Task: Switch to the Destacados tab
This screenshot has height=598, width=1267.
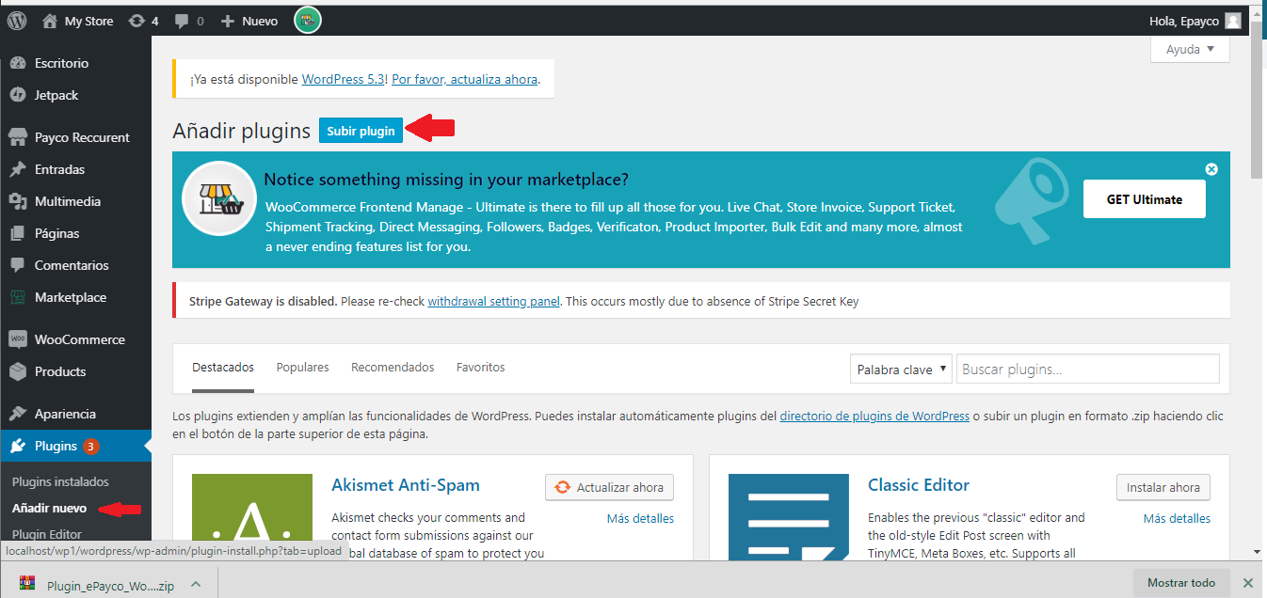Action: [223, 367]
